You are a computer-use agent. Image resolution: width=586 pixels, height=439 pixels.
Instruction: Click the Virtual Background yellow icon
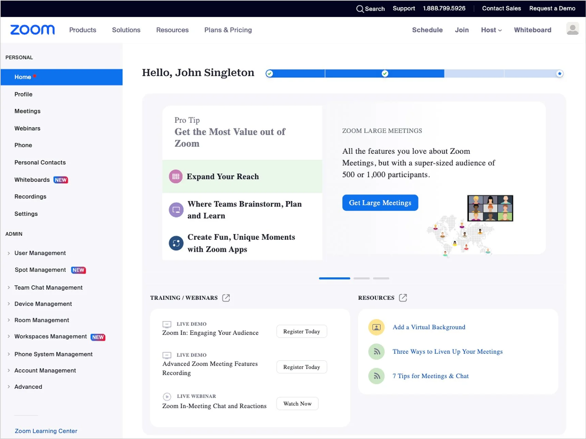(376, 327)
